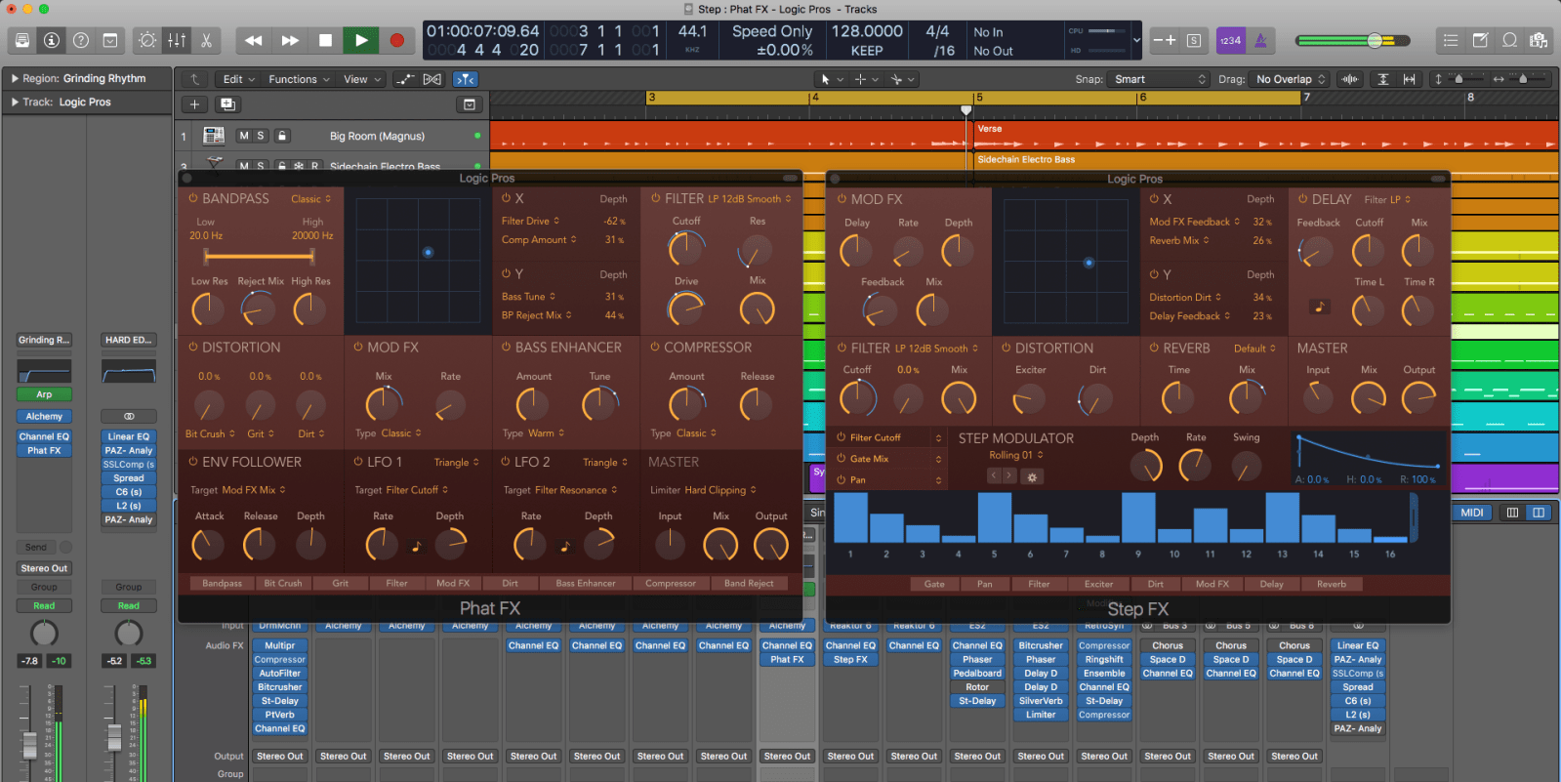The image size is (1561, 782).
Task: Click the Scissors editors icon
Action: point(206,40)
